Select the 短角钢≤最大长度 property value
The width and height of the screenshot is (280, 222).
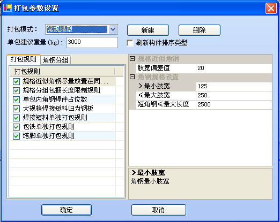pos(234,104)
